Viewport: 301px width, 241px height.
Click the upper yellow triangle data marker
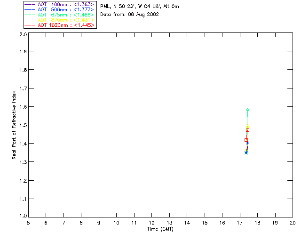point(248,126)
